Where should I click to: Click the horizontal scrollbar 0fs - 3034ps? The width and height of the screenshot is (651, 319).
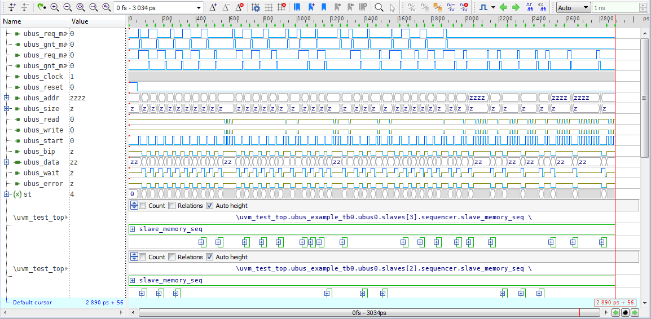click(370, 312)
